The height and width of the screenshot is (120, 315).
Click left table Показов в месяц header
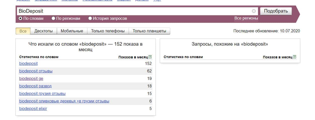coord(133,57)
